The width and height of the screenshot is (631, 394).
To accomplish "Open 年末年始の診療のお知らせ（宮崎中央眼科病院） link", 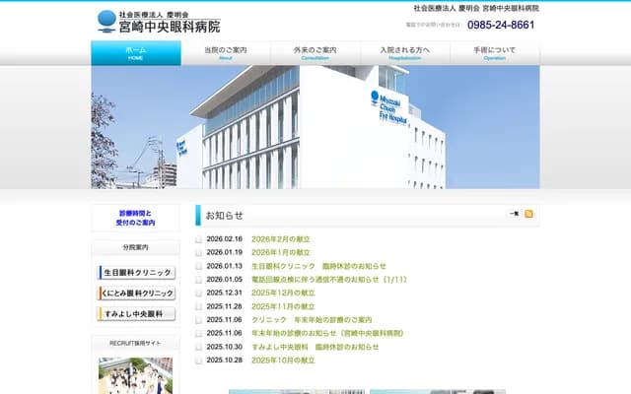I will [328, 333].
